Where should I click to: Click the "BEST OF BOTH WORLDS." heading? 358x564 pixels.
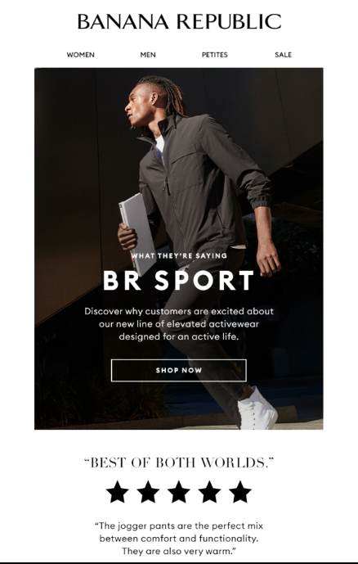(179, 462)
